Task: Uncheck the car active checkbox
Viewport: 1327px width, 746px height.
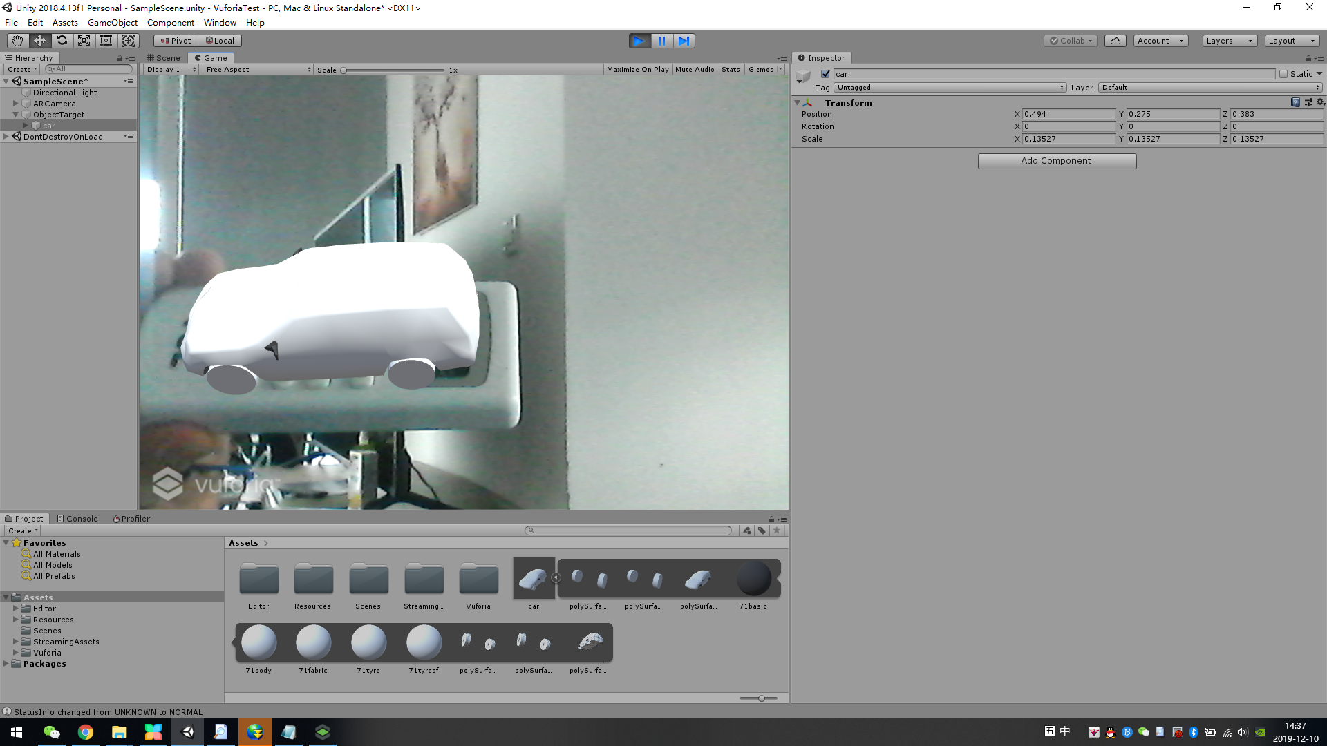Action: point(825,74)
